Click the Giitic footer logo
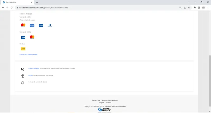 click(104, 110)
